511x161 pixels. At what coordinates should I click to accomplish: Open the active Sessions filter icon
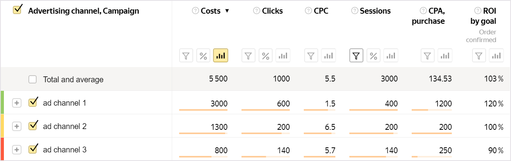click(356, 56)
